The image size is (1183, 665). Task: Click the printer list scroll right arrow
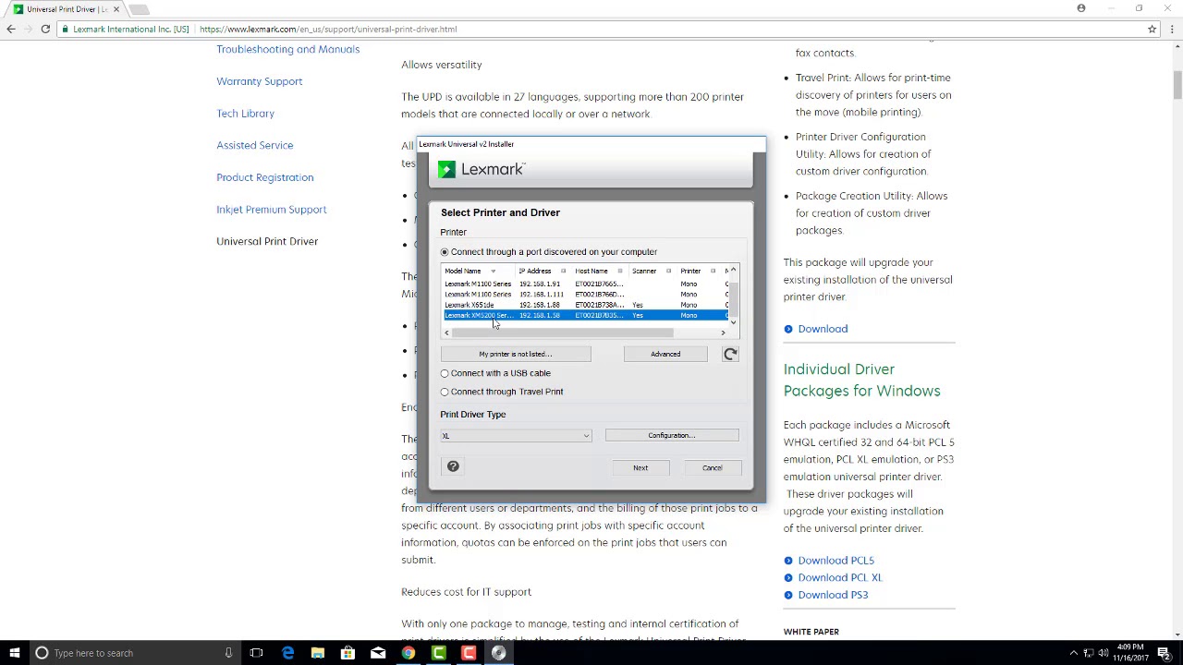coord(723,332)
